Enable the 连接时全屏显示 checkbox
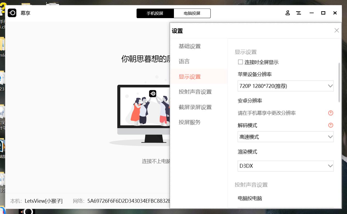Viewport: 347px width, 214px height. click(x=240, y=62)
